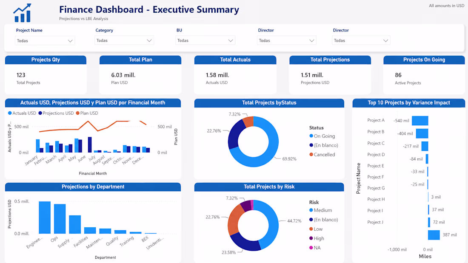The image size is (468, 263).
Task: Click the 'Top 10 Projects by Variance Impact' title
Action: [x=408, y=102]
